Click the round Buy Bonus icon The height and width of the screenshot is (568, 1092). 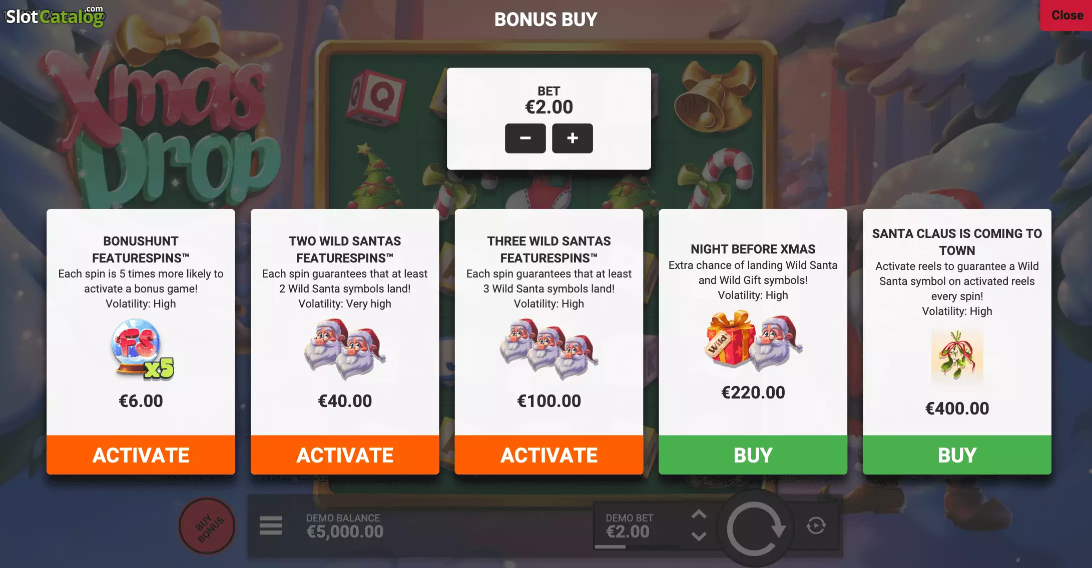pyautogui.click(x=208, y=526)
